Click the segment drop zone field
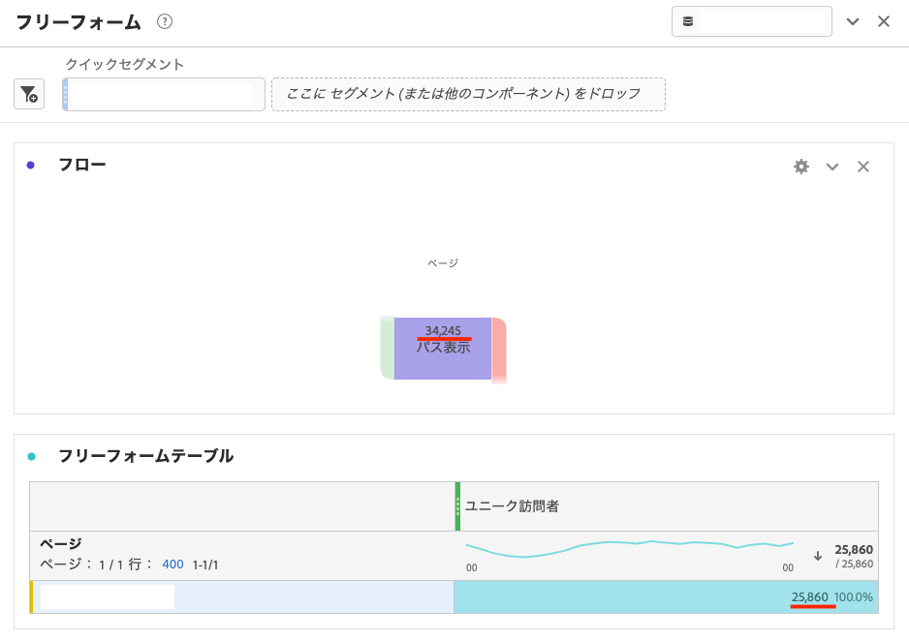 (468, 94)
